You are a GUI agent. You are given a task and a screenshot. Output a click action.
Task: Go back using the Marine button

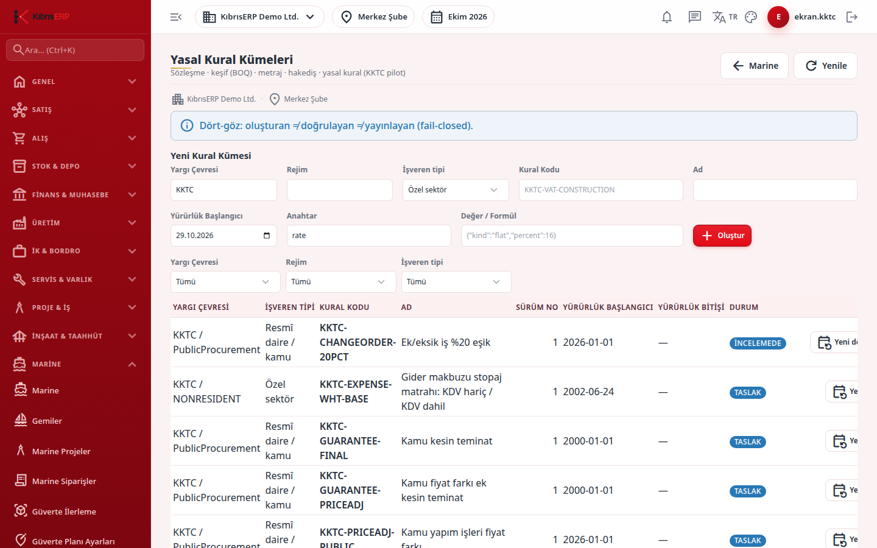(x=755, y=66)
